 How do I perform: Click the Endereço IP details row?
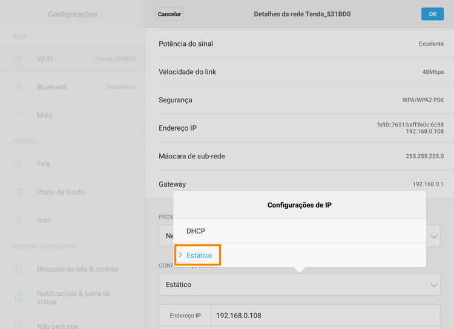tap(301, 128)
